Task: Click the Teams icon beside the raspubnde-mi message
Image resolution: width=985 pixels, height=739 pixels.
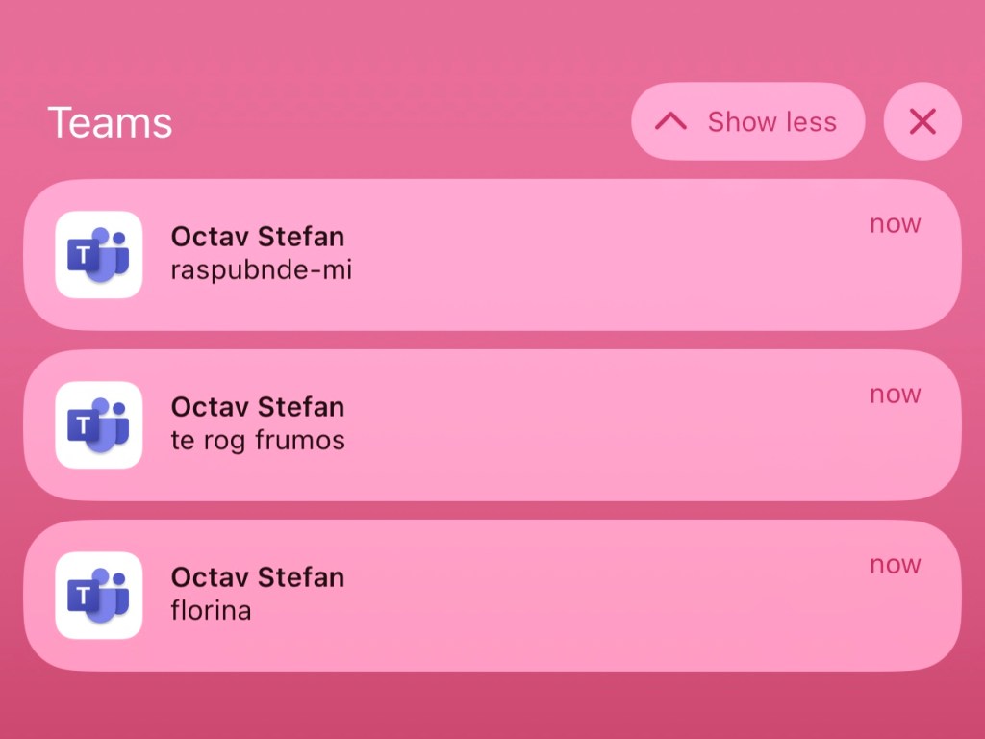Action: point(99,255)
